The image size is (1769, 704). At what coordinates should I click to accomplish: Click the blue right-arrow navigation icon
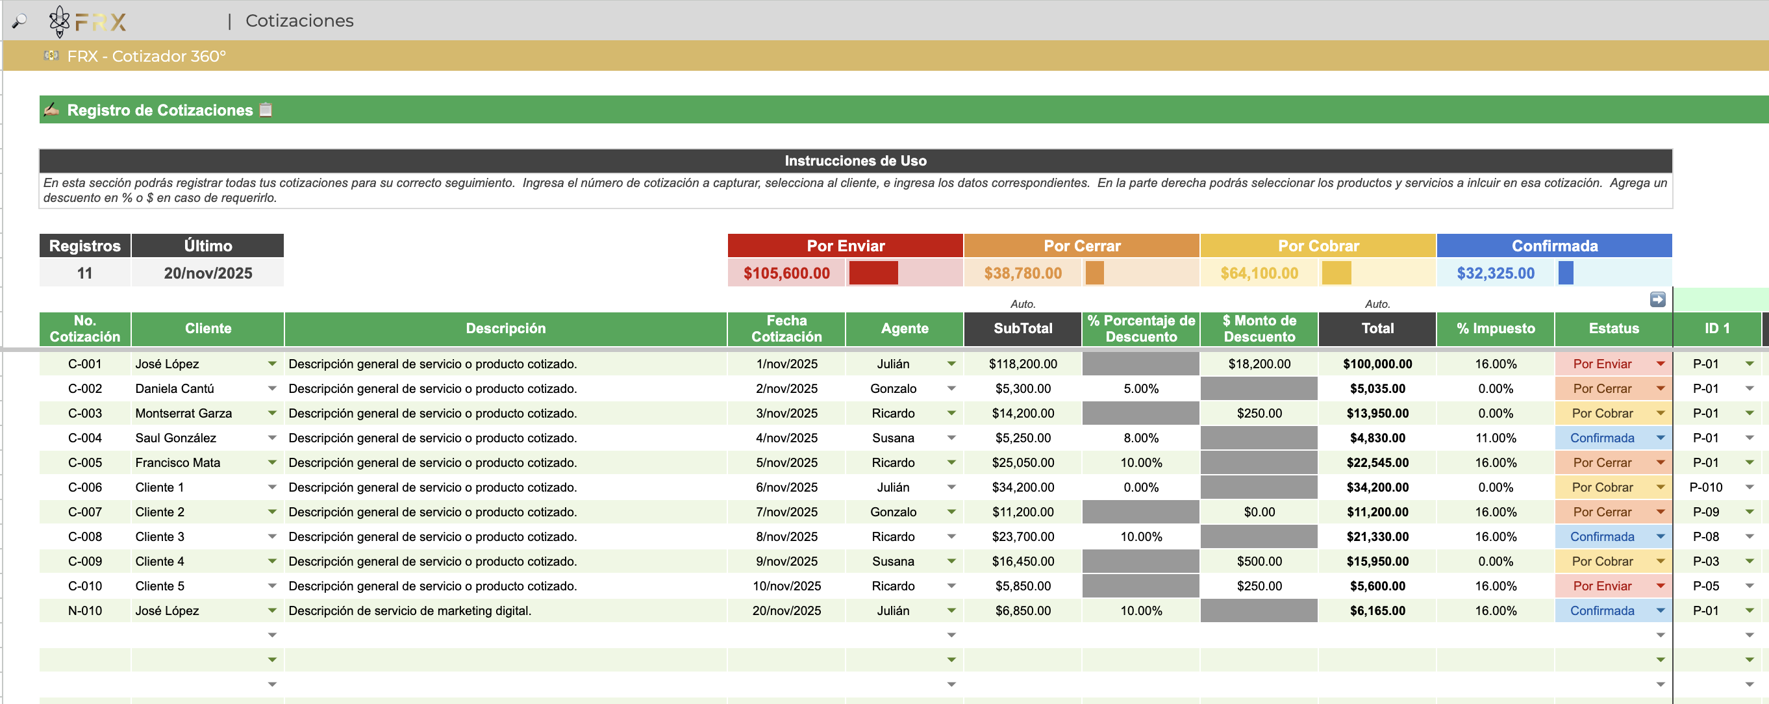[1657, 299]
